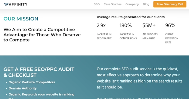189x99 pixels.
Task: Click the AD BUDGETS MANAGED label
Action: pyautogui.click(x=150, y=36)
